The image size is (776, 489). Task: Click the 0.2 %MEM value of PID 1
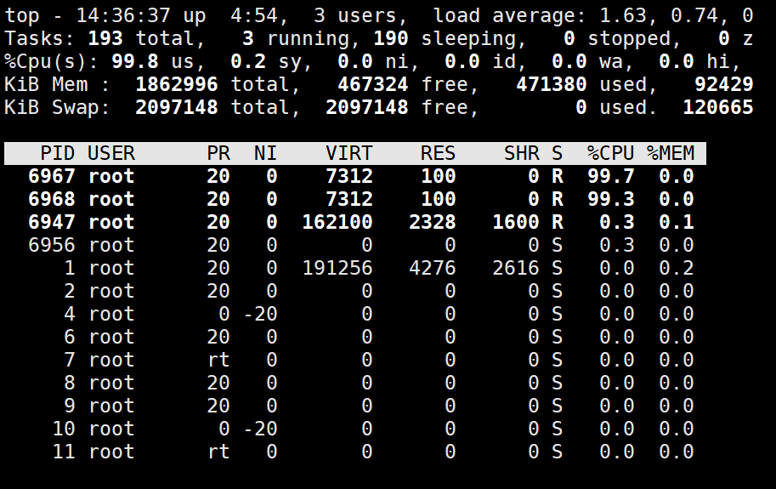pos(677,268)
